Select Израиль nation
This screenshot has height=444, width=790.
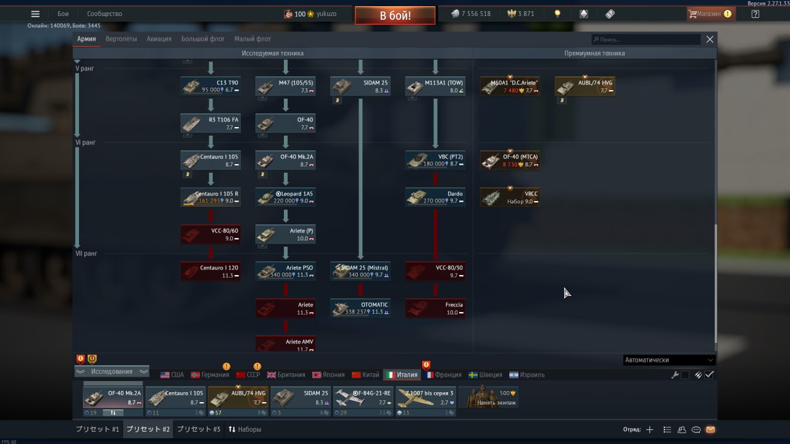(x=526, y=375)
